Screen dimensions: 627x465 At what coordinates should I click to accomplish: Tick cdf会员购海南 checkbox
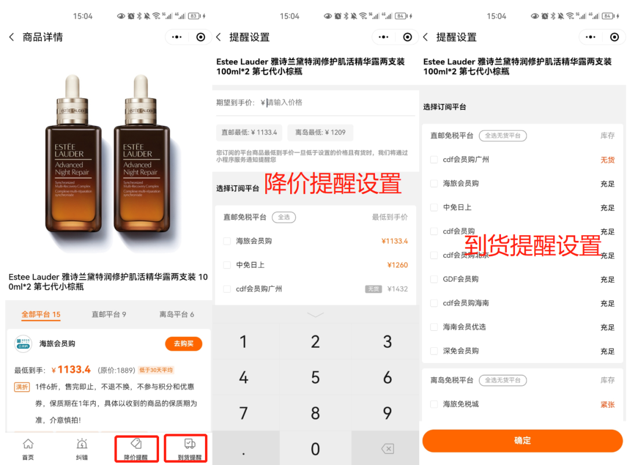click(x=434, y=303)
